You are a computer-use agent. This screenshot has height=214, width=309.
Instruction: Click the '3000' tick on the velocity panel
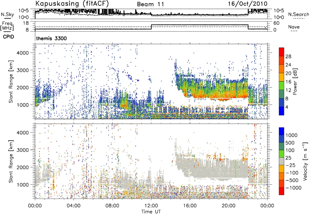pos(23,150)
